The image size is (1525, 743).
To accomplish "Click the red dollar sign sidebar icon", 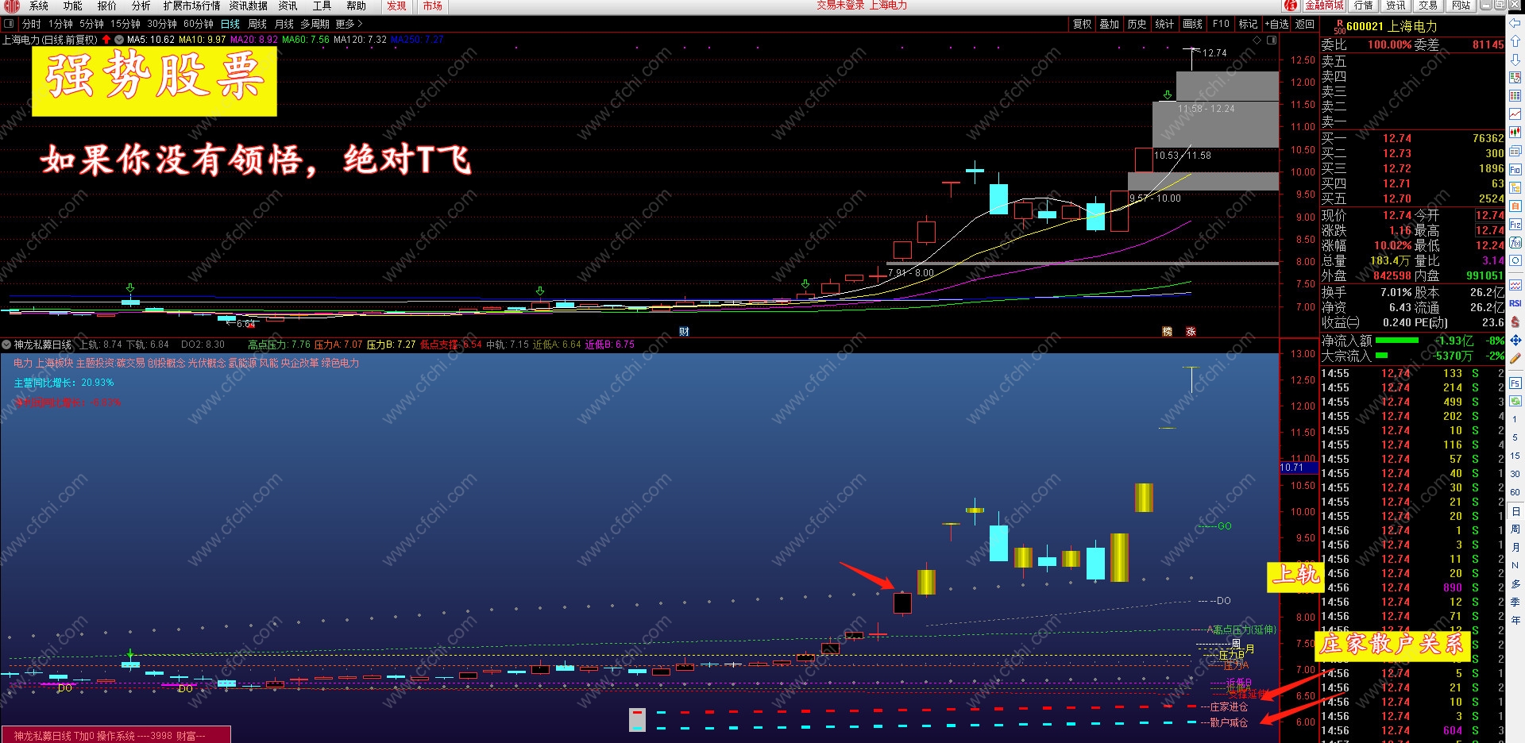I will (1515, 321).
